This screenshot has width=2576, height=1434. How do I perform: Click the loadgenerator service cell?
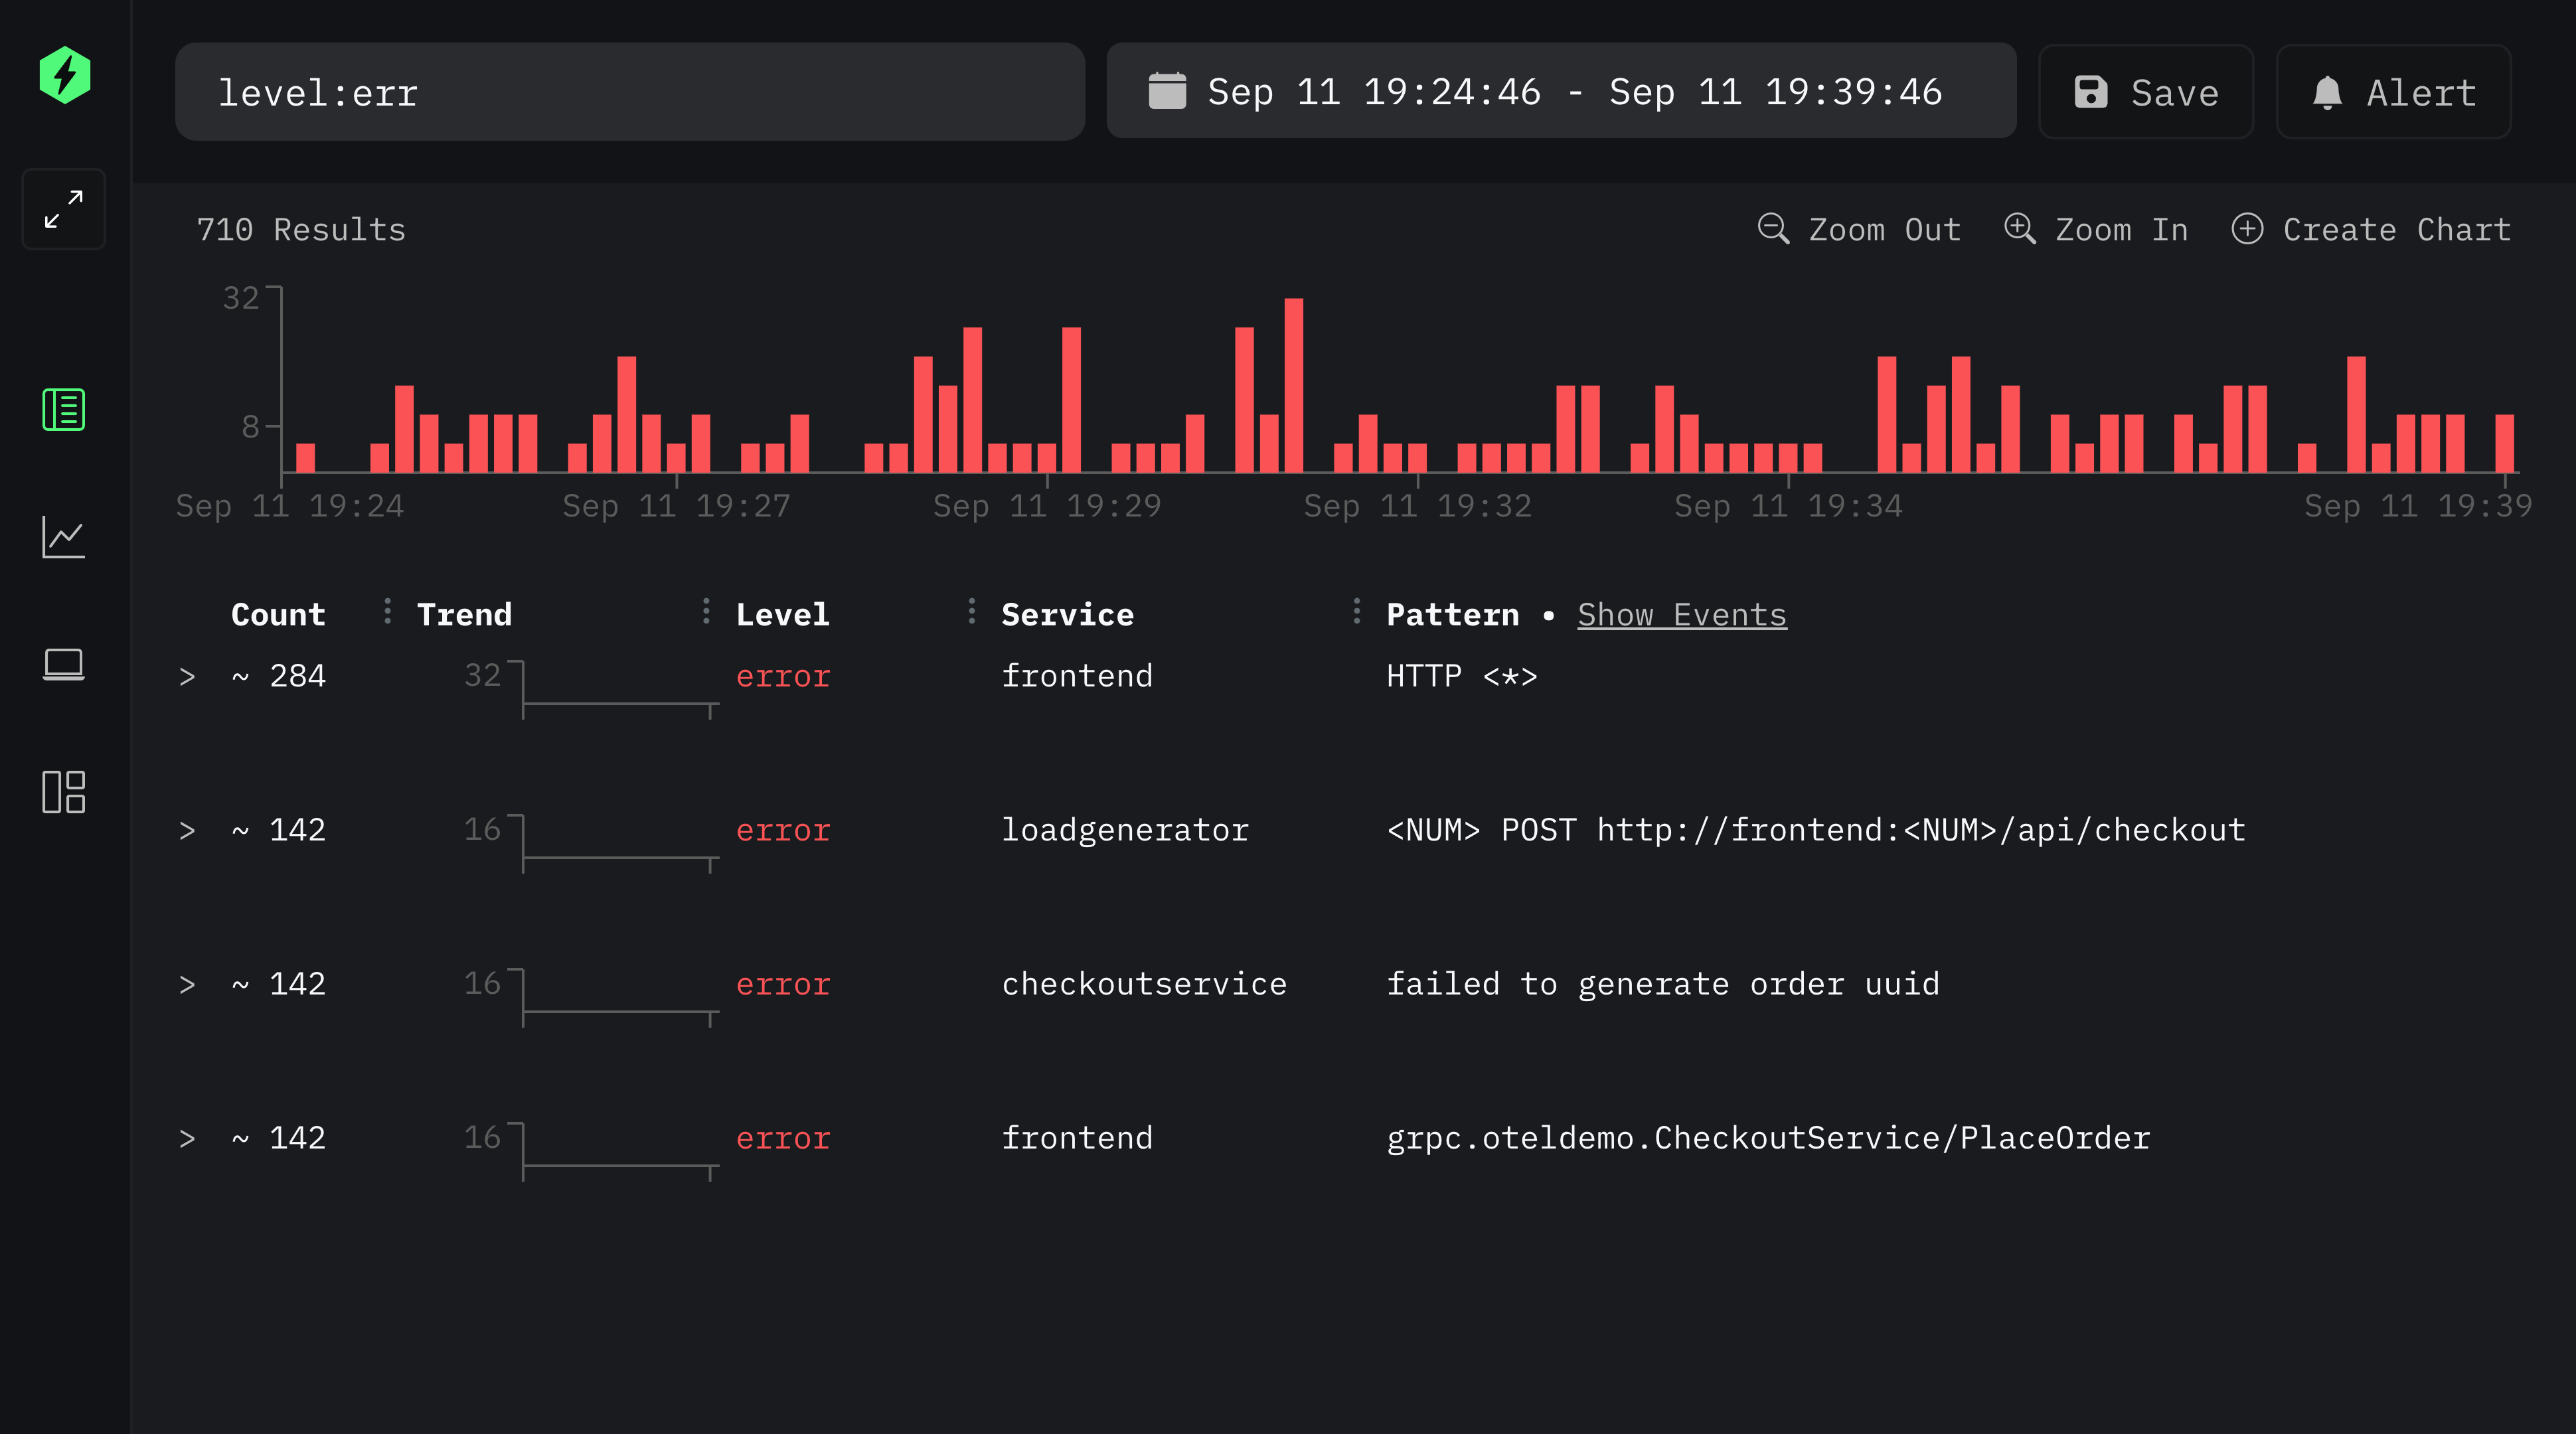click(1125, 830)
